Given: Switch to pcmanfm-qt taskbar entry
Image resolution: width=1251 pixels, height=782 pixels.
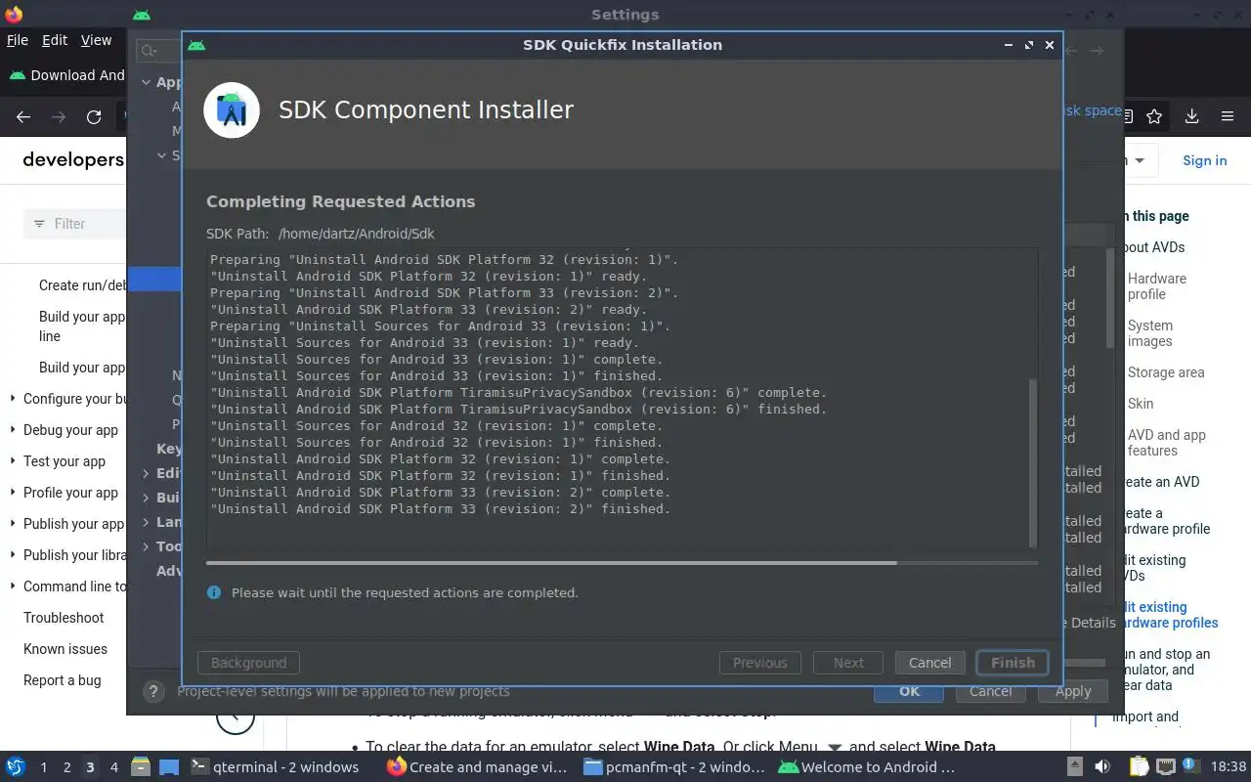Looking at the screenshot, I should click(x=674, y=767).
